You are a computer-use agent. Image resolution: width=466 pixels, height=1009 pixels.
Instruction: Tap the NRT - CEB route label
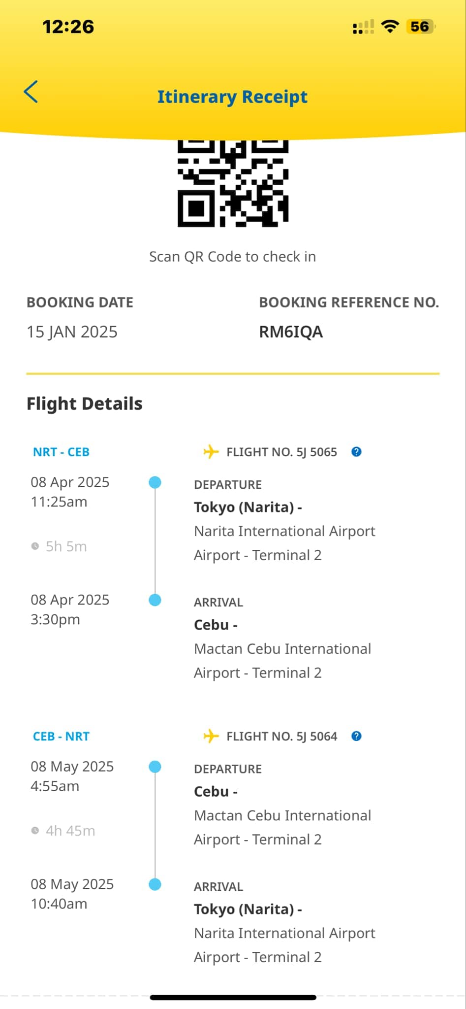(x=61, y=452)
